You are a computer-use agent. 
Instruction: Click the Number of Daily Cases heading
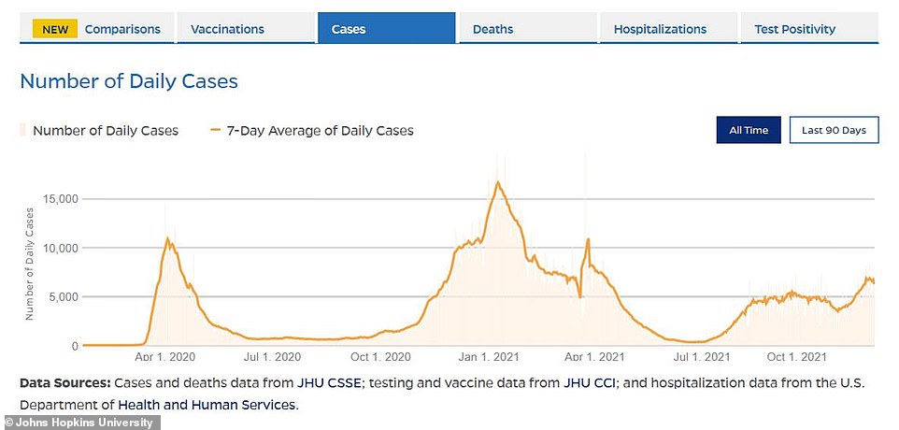[x=129, y=81]
